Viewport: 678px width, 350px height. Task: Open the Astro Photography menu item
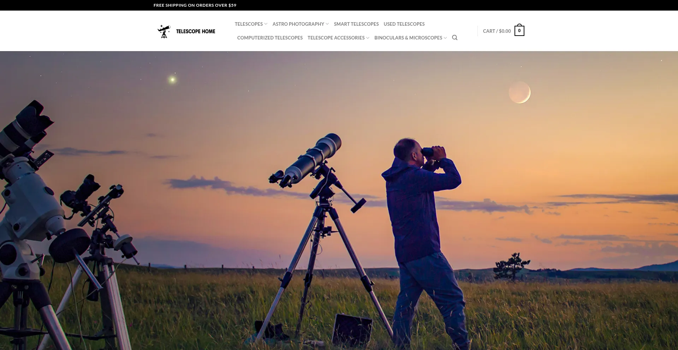click(x=298, y=24)
